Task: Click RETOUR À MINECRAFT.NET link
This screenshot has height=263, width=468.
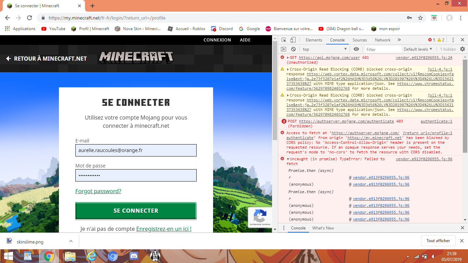Action: (47, 59)
